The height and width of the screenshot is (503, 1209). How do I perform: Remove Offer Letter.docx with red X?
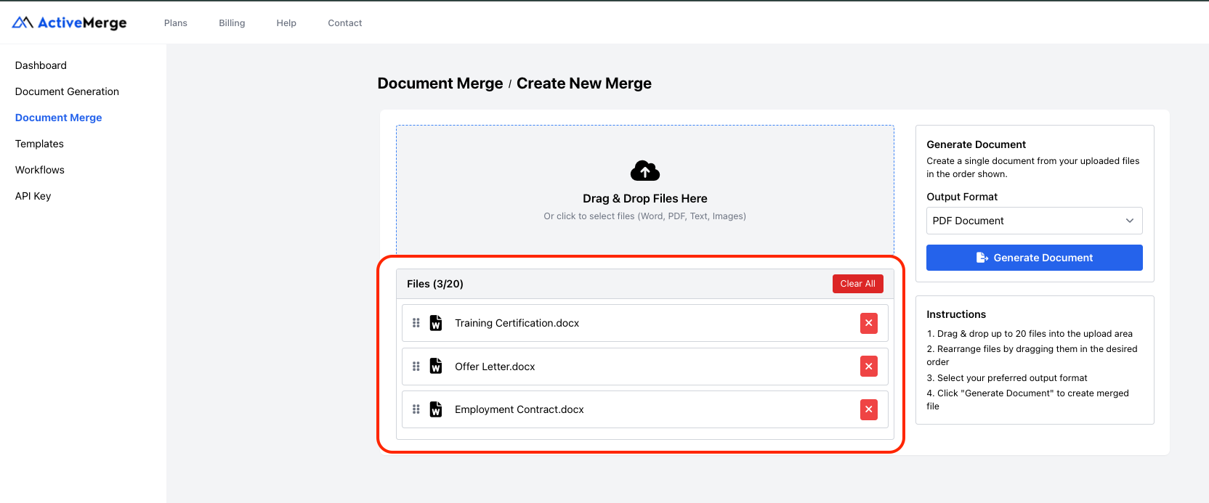click(869, 367)
